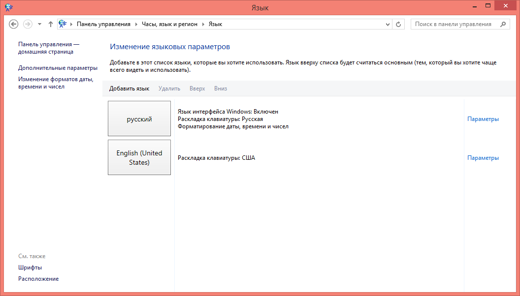Select the English (United States) language tile
The image size is (520, 296).
tap(139, 157)
